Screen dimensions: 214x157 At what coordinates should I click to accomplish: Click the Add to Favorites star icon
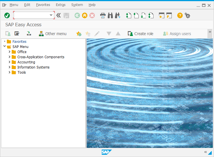(x=79, y=34)
